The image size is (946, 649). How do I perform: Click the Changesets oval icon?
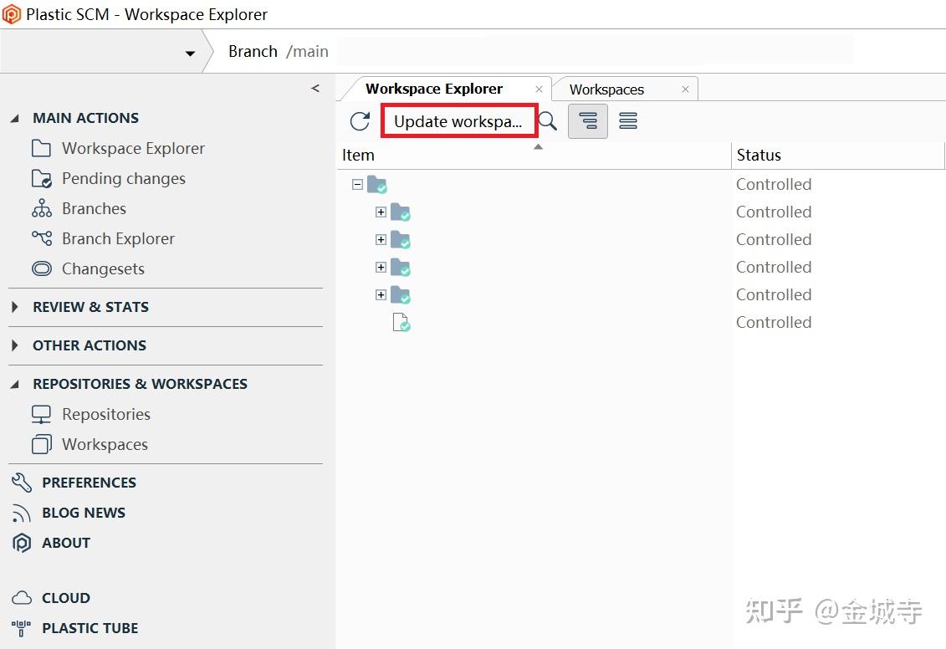click(x=42, y=268)
